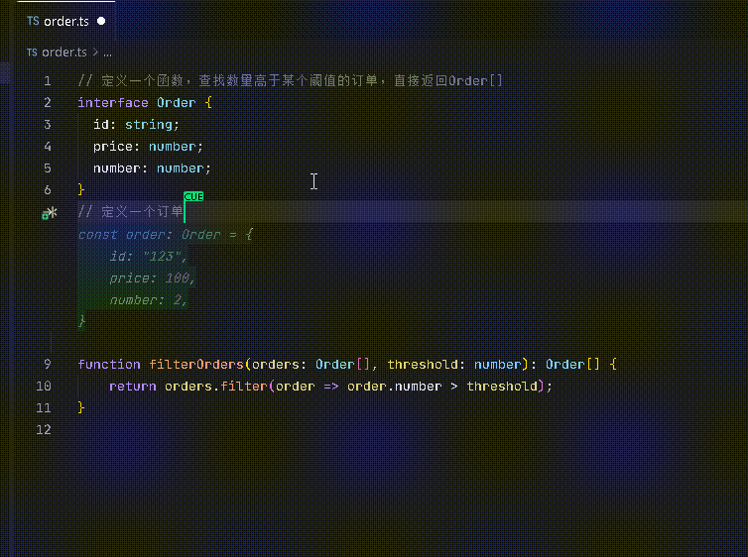
Task: Click the TS icon in the breadcrumb bar
Action: tap(32, 53)
